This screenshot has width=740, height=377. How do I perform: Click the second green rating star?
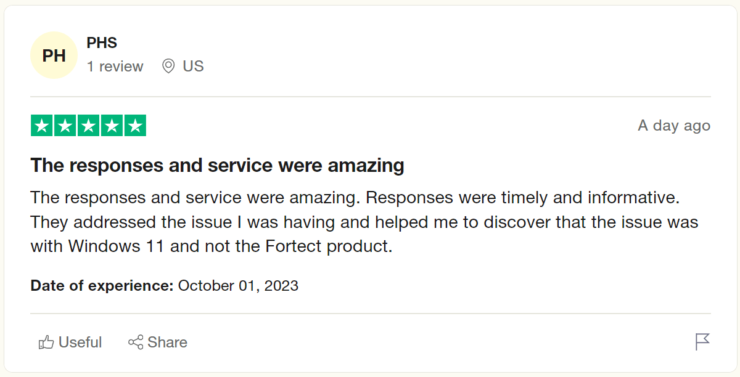point(65,126)
